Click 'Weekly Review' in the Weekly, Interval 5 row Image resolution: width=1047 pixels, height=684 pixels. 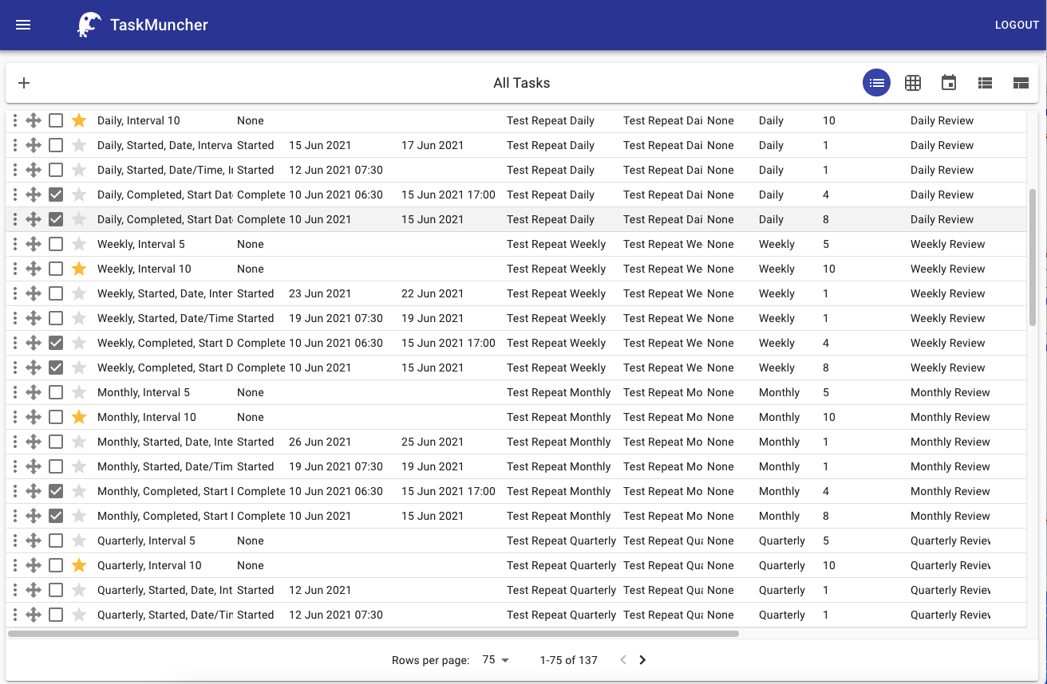[x=948, y=245]
